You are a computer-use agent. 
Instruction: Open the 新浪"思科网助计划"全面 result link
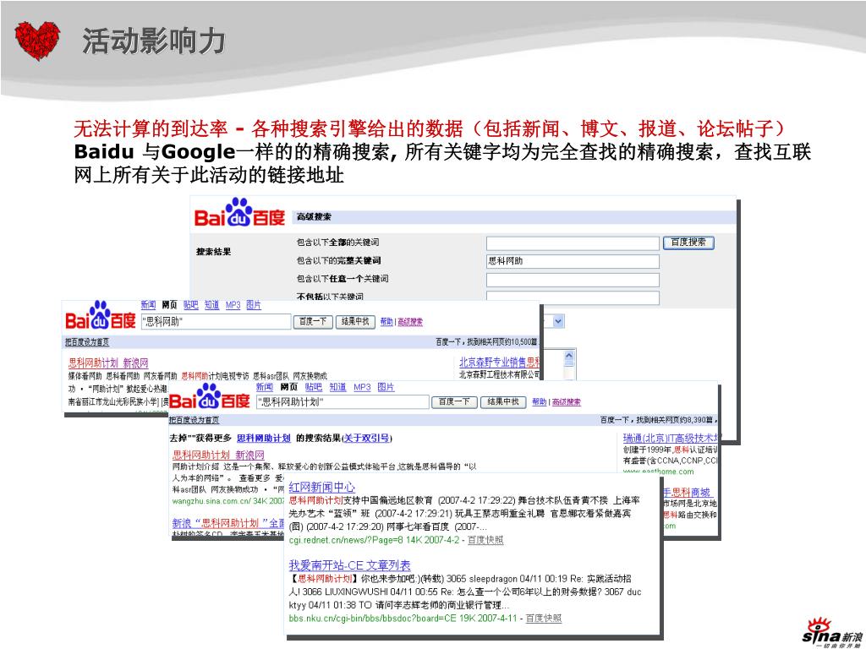(228, 522)
